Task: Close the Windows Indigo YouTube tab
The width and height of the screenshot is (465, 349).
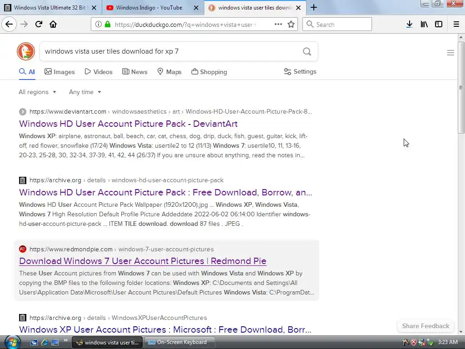Action: click(196, 8)
